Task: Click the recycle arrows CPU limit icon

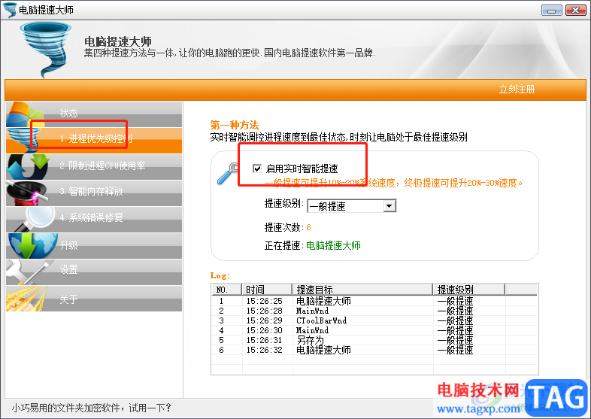Action: pos(29,166)
